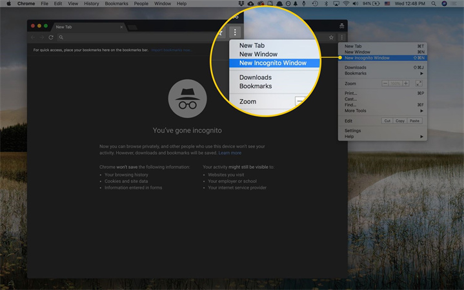Click the Copy button in Edit row
Viewport: 464px width, 290px height.
coord(400,121)
